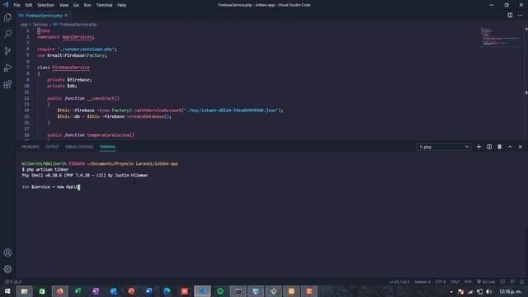The height and width of the screenshot is (297, 528).
Task: Kill the terminal with the trash icon
Action: point(499,147)
